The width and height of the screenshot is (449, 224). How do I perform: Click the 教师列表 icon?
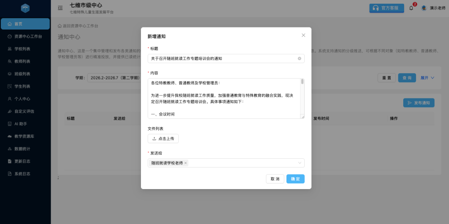pos(10,61)
